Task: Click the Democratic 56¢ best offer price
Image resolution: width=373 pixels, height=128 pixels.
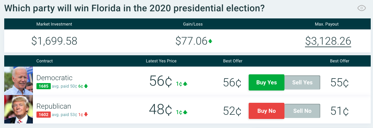Action: (x=232, y=82)
